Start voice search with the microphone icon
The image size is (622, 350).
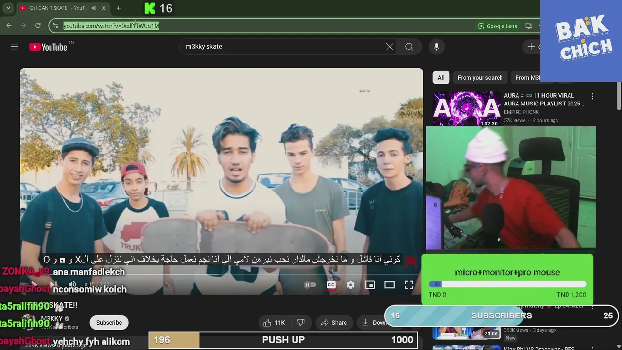point(436,47)
